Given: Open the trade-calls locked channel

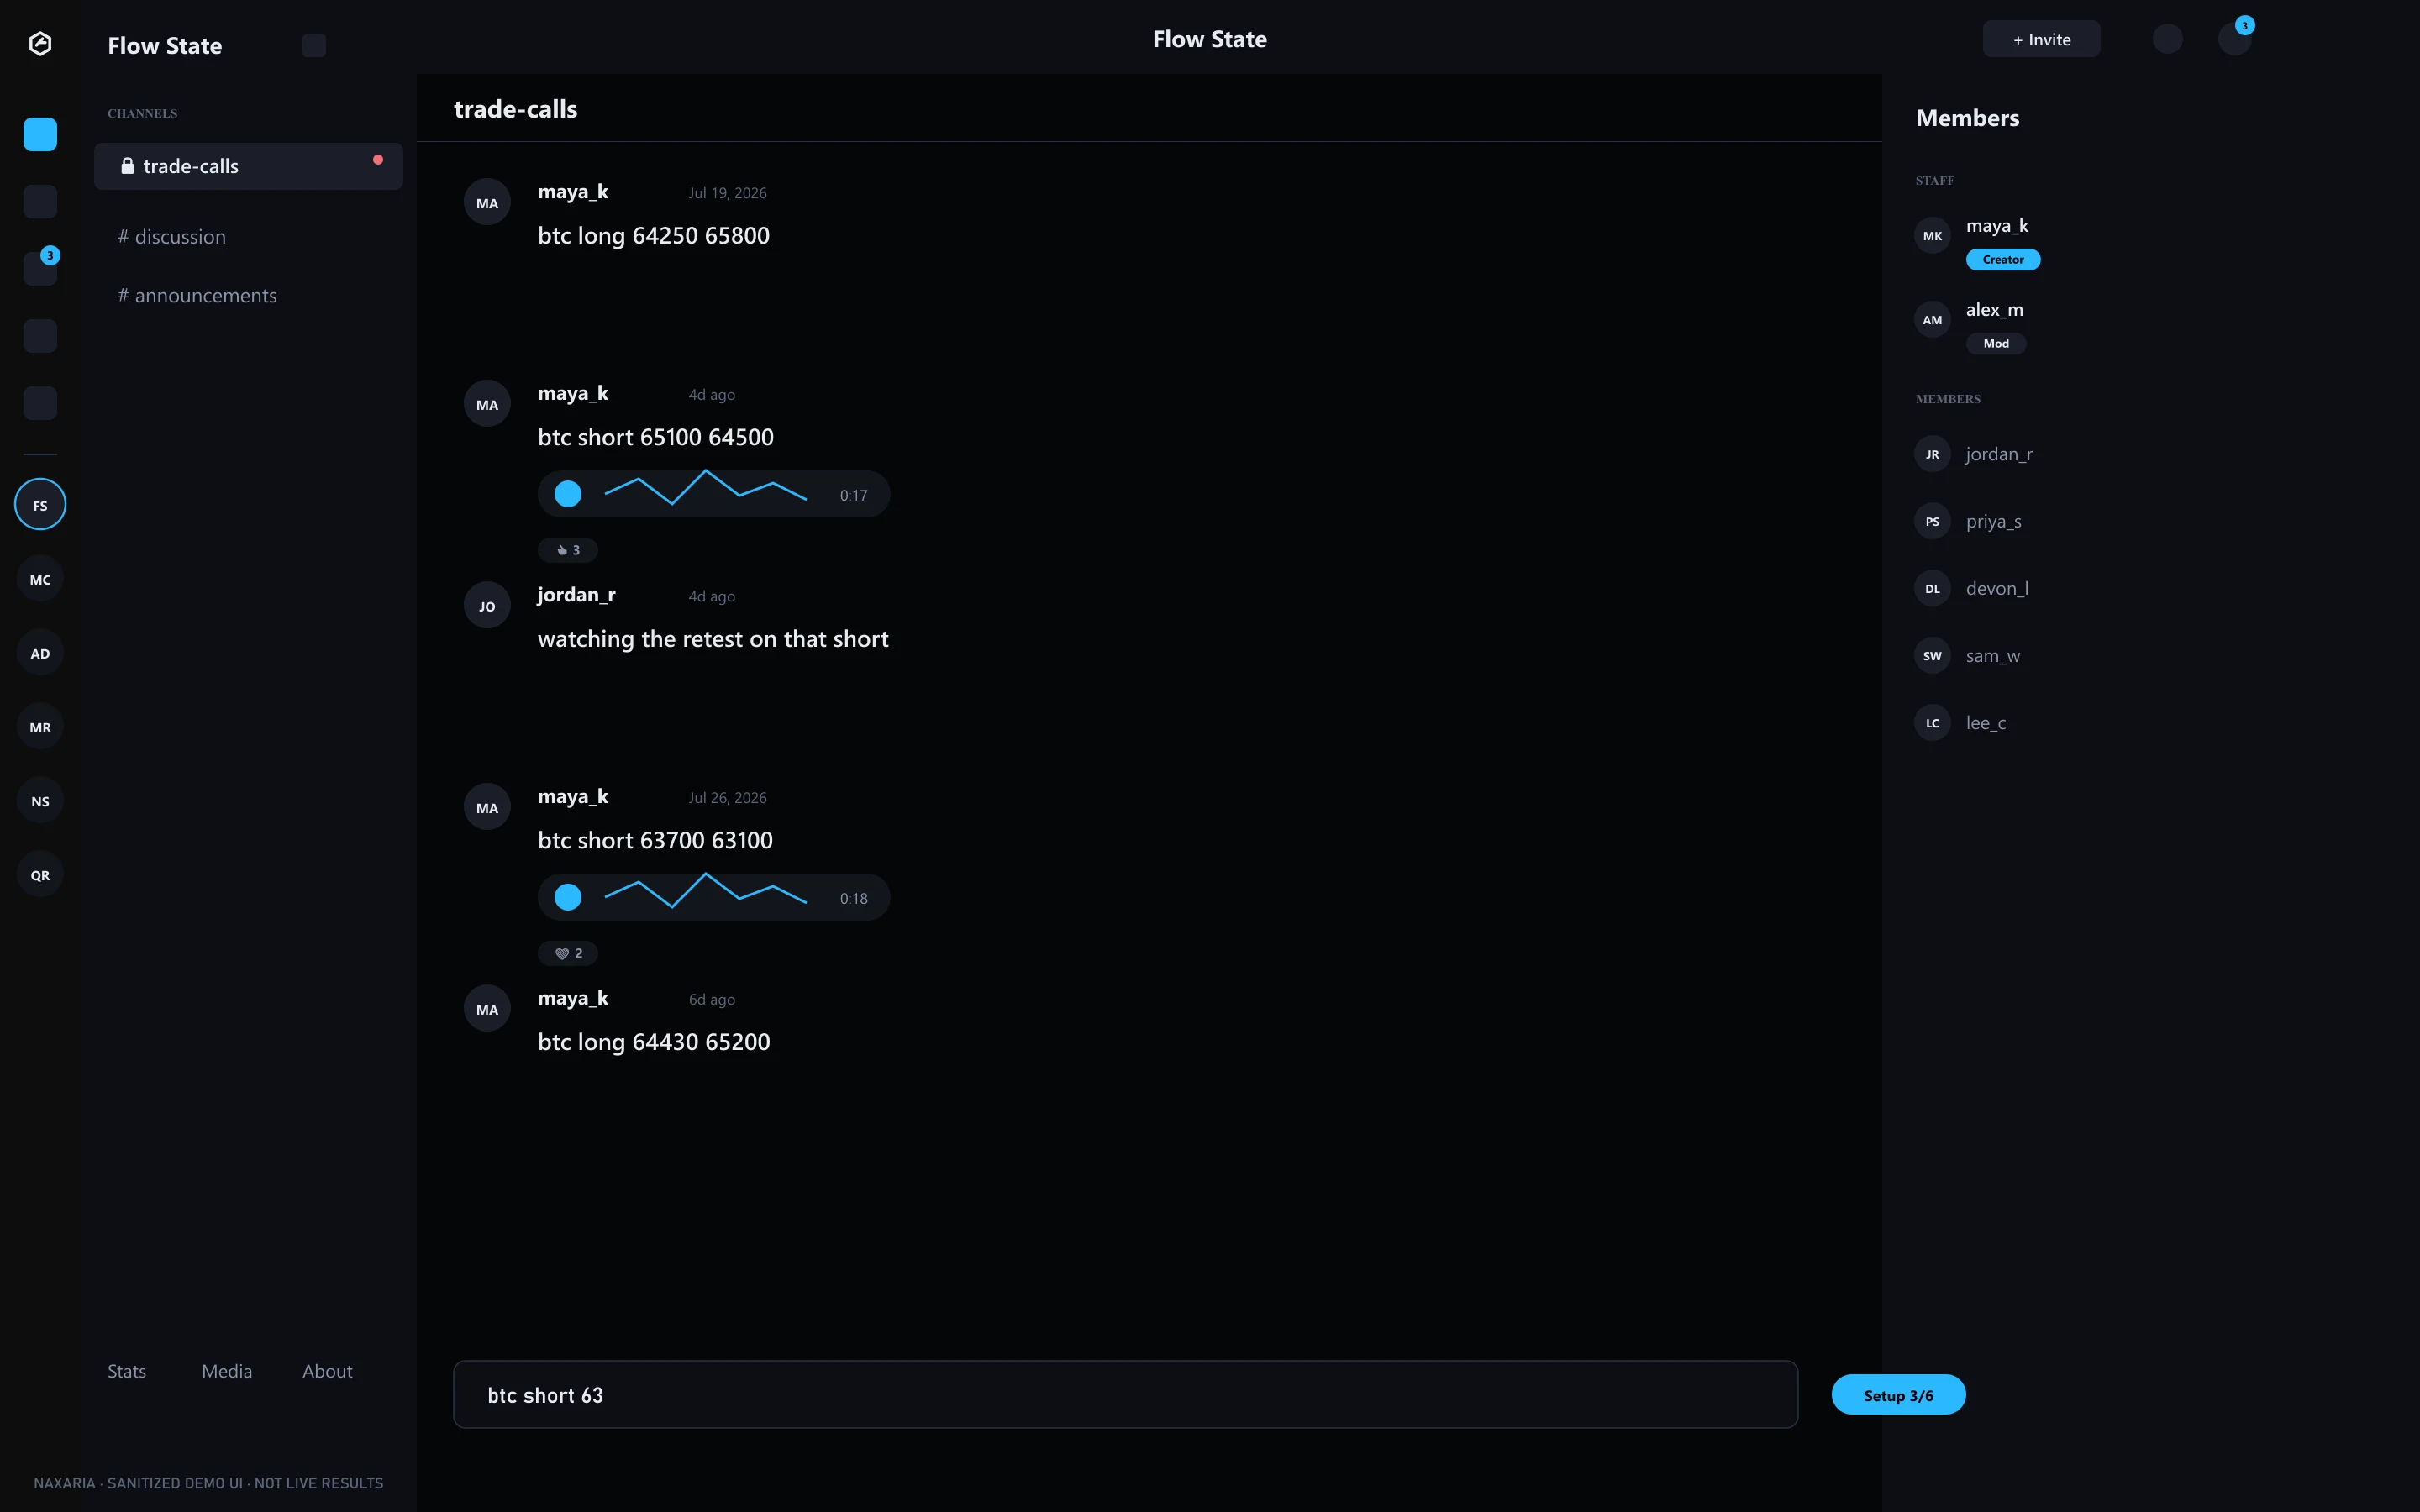Looking at the screenshot, I should click(x=249, y=166).
